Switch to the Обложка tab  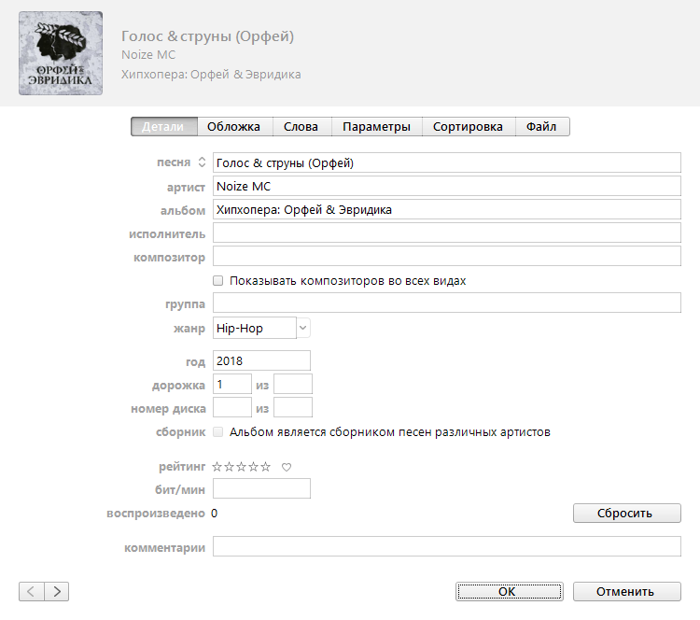point(234,127)
